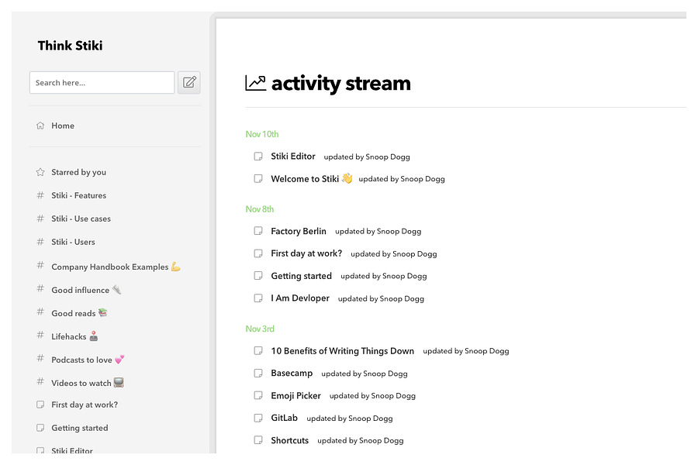Click the note icon next to Basecamp
This screenshot has width=698, height=465.
point(258,373)
